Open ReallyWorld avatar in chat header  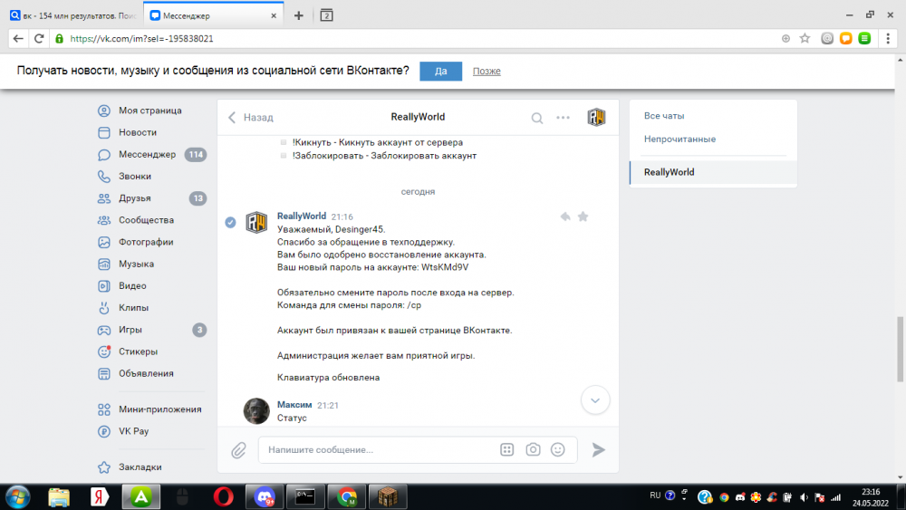click(x=596, y=117)
